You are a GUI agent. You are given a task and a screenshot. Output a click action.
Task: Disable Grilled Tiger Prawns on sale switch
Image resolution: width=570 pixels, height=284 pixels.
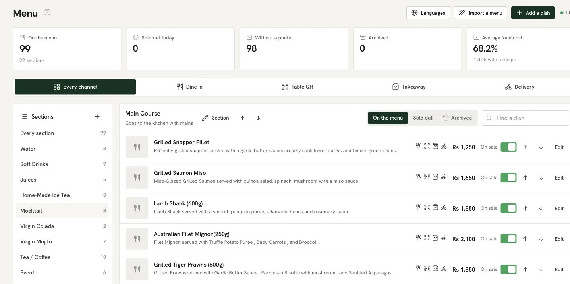click(508, 269)
